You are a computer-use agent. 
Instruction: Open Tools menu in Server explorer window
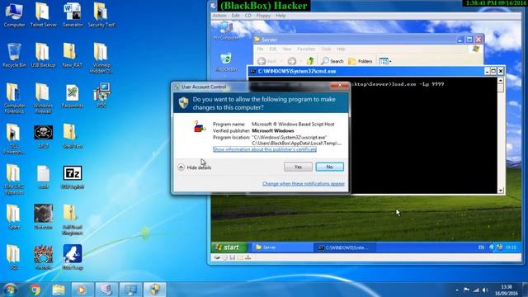(x=326, y=49)
